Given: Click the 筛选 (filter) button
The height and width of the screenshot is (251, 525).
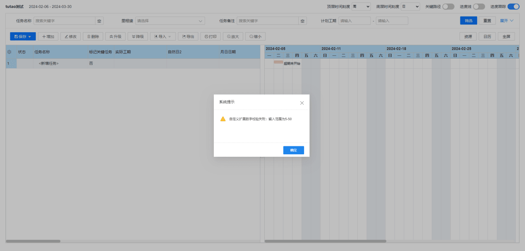Looking at the screenshot, I should 468,21.
